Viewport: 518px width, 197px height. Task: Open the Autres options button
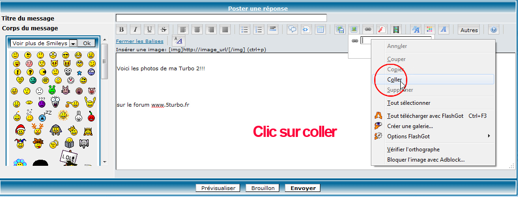469,30
